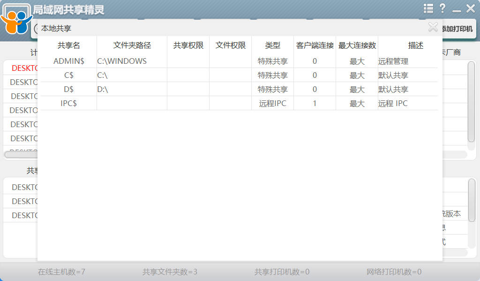Image resolution: width=480 pixels, height=281 pixels.
Task: Click the 描述 column header
Action: (x=415, y=46)
